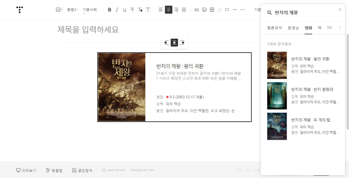
Task: Open the more options ellipsis menu
Action: pos(242,10)
